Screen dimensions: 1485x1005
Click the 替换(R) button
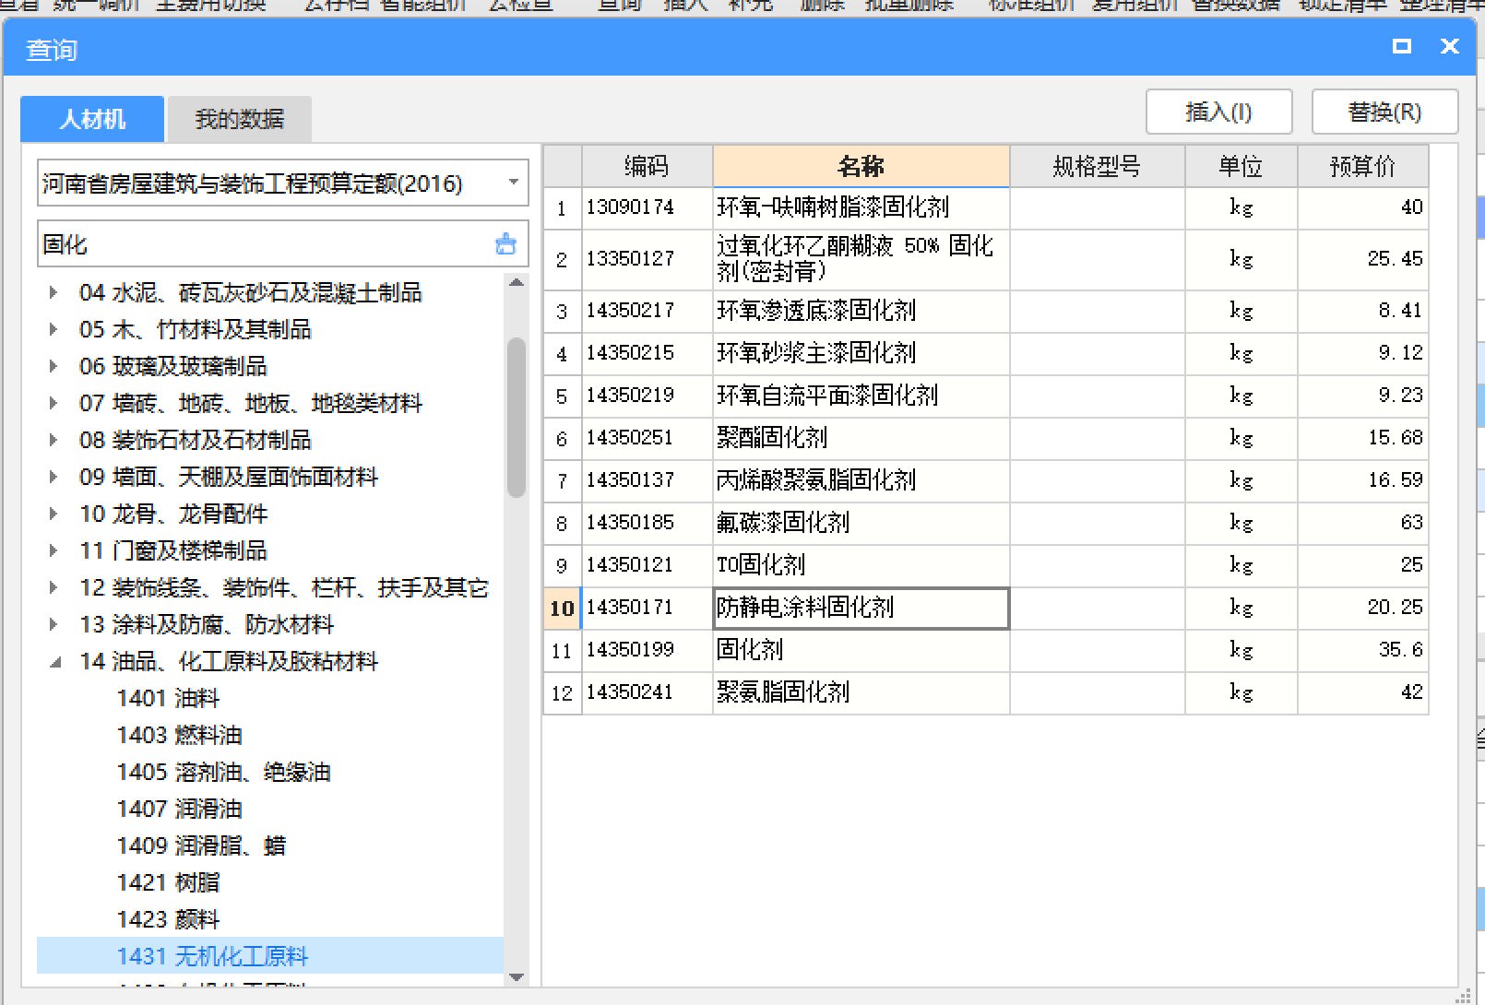pyautogui.click(x=1384, y=112)
